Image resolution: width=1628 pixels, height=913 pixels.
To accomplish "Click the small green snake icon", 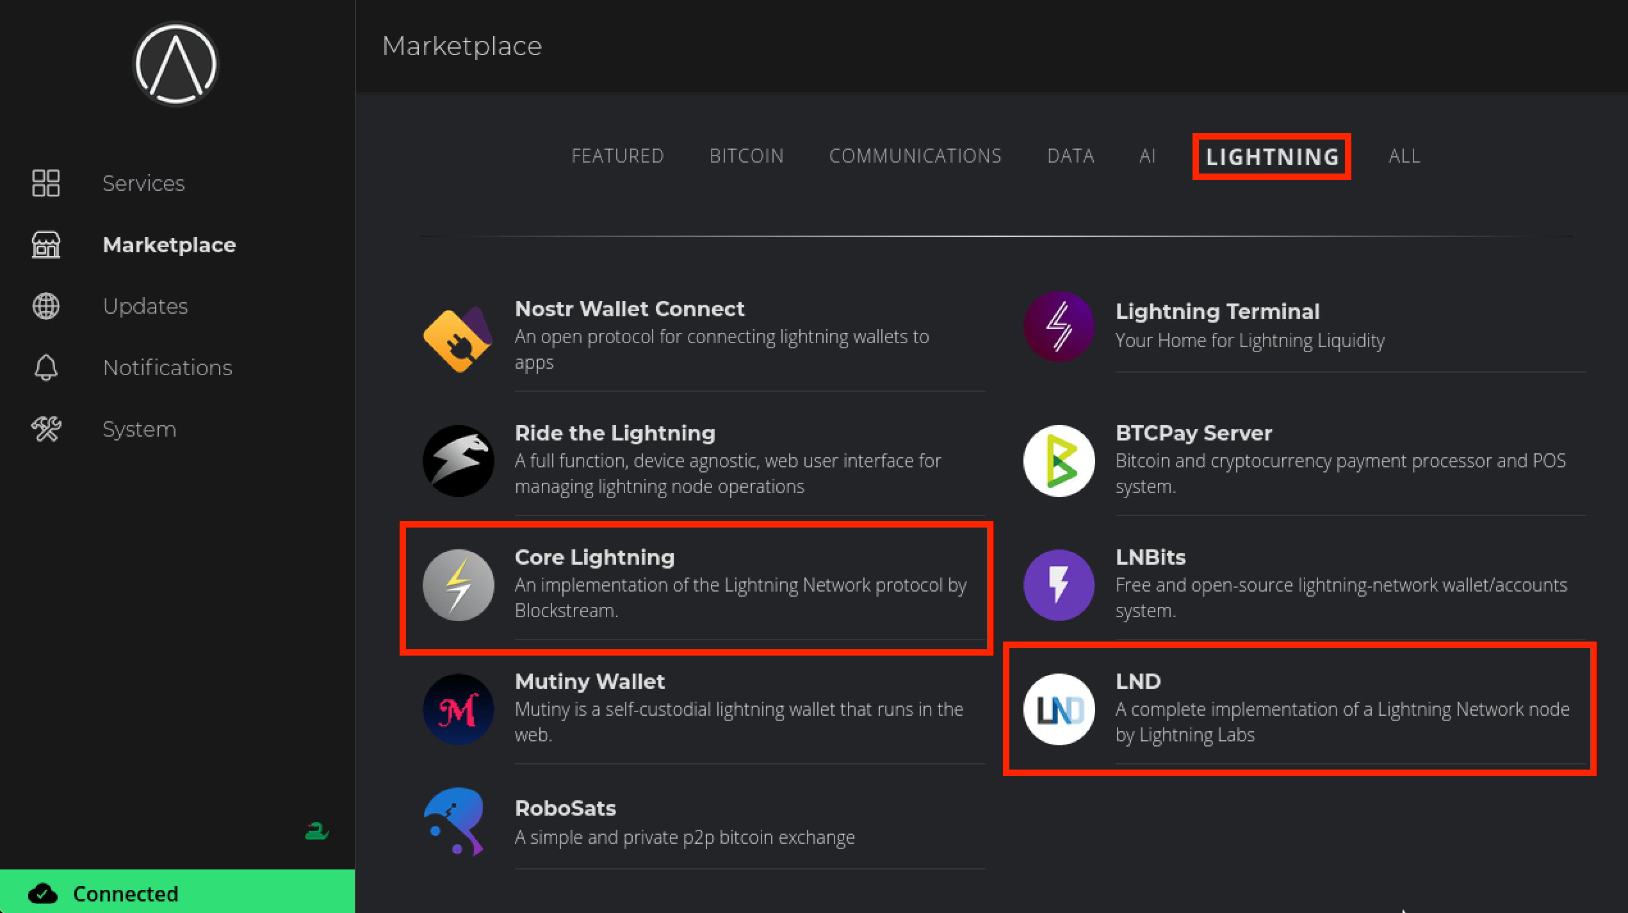I will click(316, 831).
